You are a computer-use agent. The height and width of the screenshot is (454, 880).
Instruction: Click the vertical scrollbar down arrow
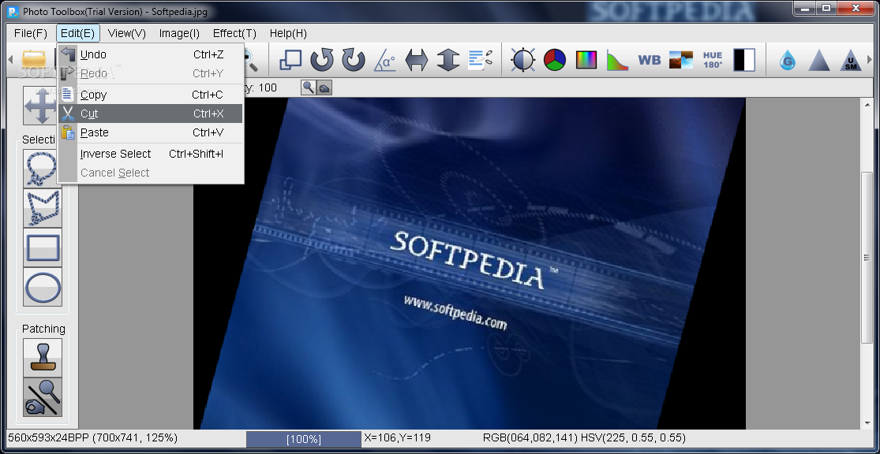point(867,423)
